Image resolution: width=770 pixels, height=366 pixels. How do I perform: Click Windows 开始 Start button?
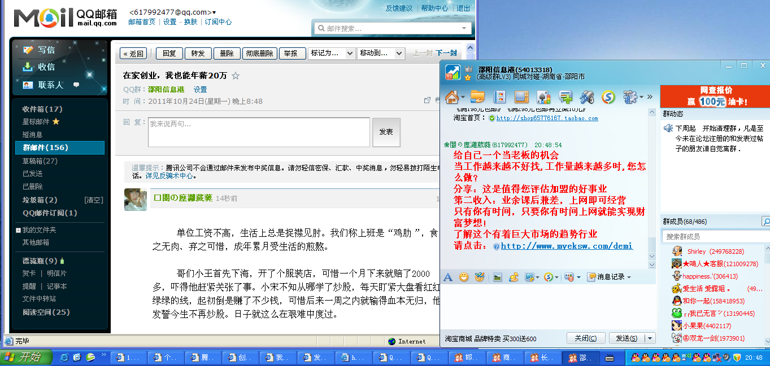tap(26, 358)
